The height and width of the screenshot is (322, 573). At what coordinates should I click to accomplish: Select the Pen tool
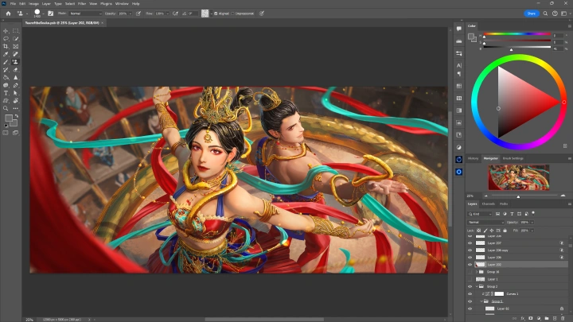pos(15,85)
